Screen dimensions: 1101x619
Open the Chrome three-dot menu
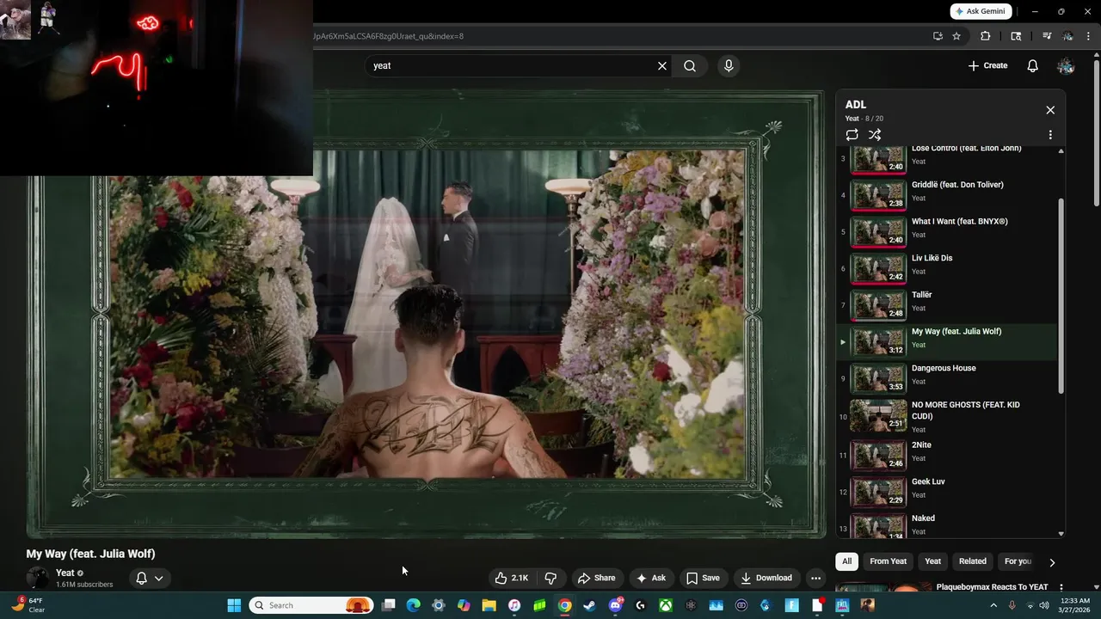(x=1089, y=36)
